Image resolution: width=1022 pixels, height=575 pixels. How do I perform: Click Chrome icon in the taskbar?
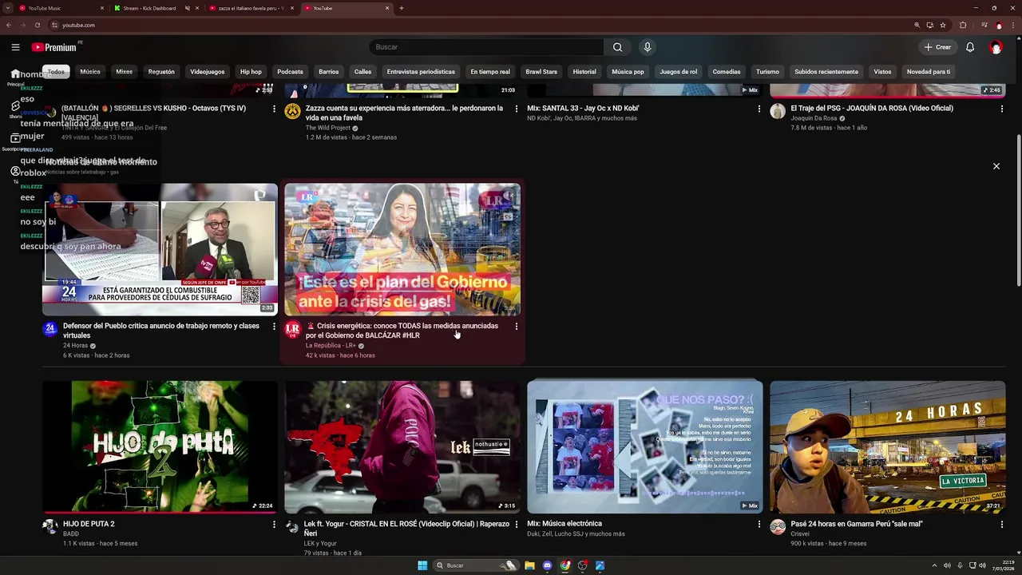(565, 565)
